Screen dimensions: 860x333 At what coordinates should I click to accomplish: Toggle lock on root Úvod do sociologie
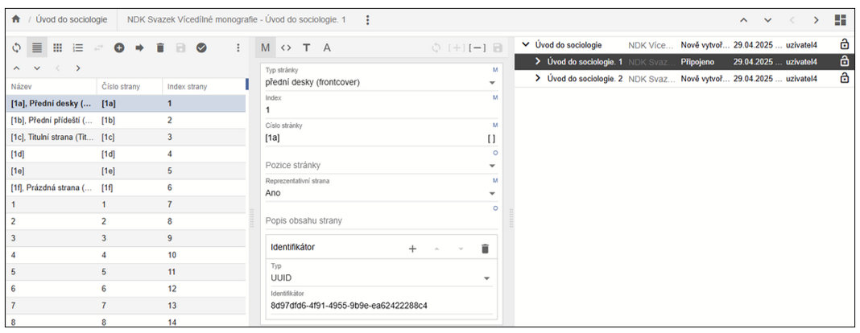844,45
